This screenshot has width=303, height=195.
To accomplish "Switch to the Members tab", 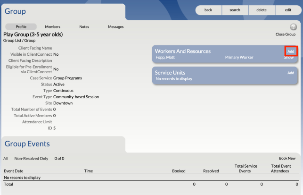I will point(53,27).
